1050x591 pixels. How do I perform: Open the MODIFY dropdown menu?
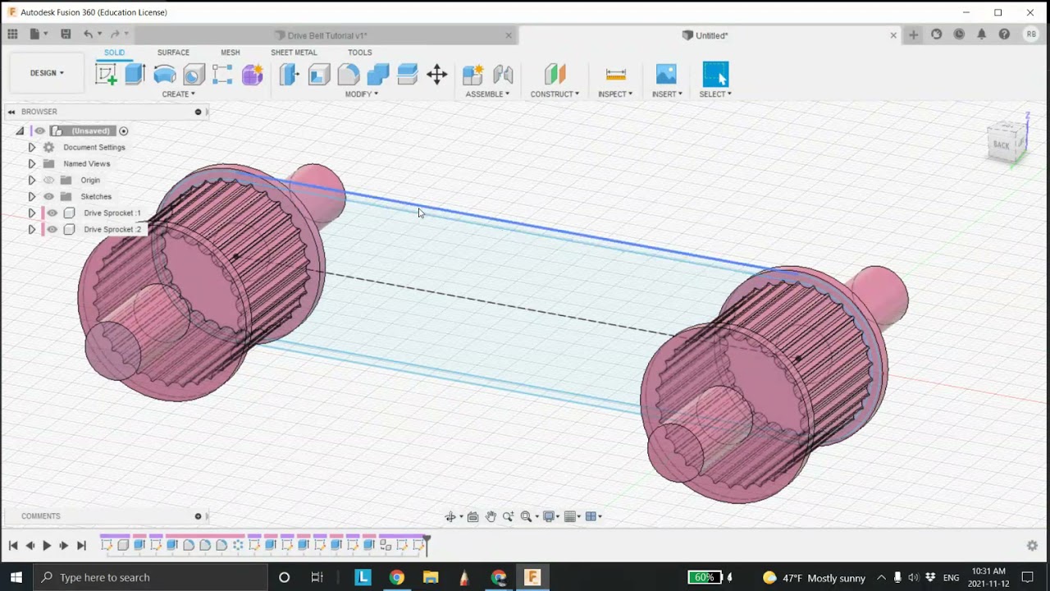[x=361, y=94]
